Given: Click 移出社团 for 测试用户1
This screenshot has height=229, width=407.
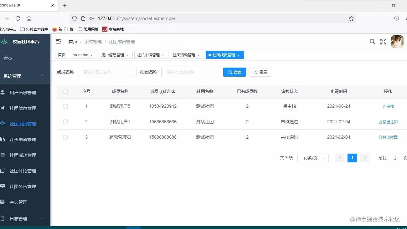Looking at the screenshot, I should [x=388, y=122].
